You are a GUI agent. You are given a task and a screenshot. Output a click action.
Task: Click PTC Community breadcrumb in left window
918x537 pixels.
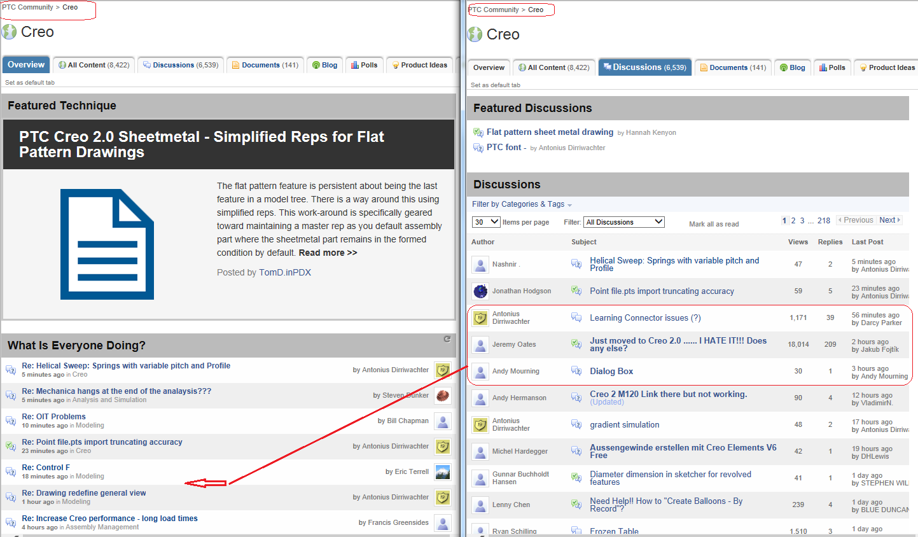click(x=27, y=8)
